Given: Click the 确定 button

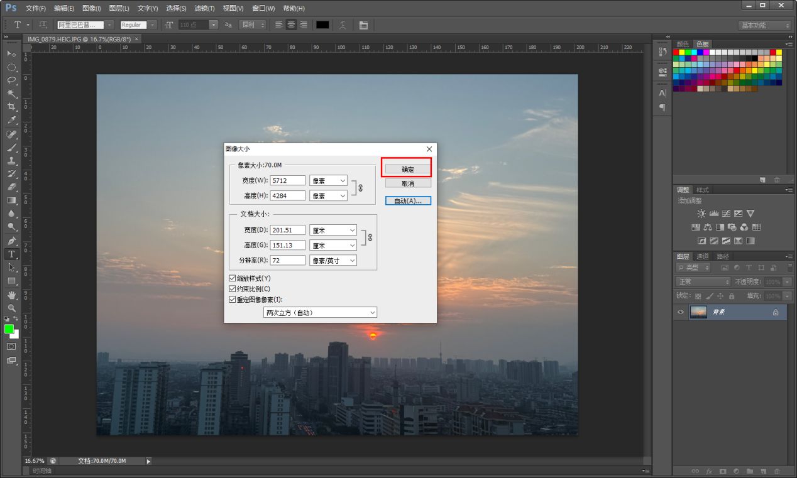Looking at the screenshot, I should (408, 169).
